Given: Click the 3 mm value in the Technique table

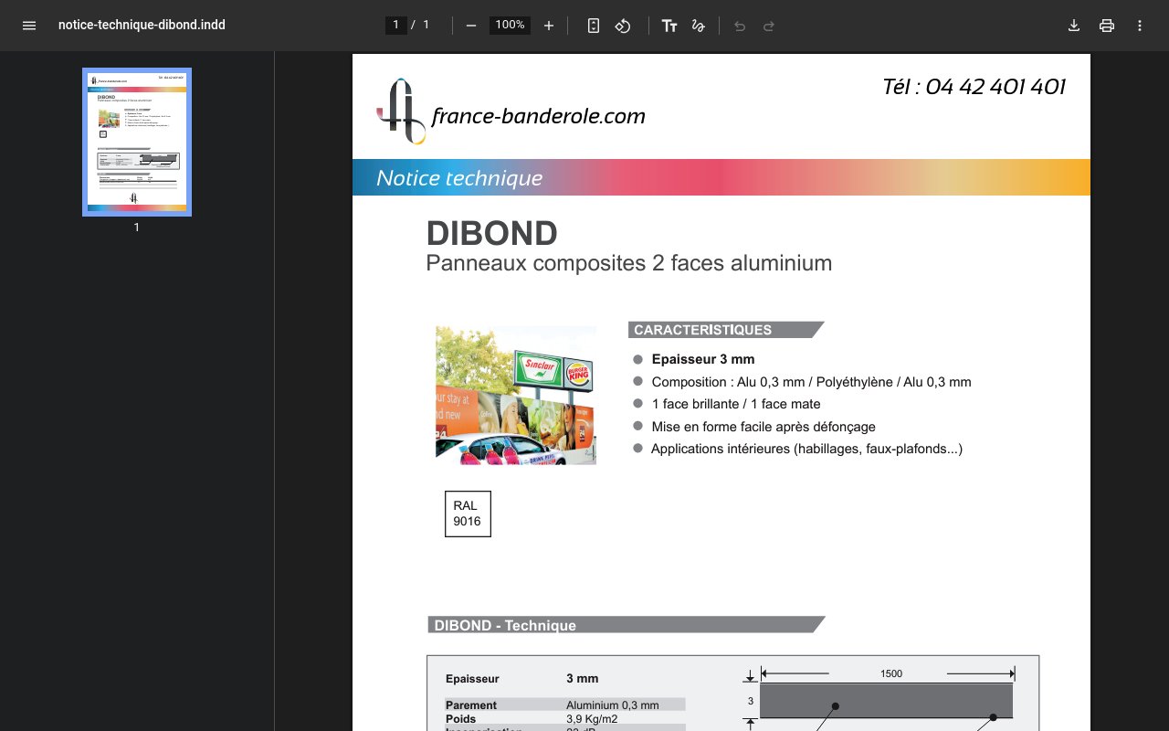Looking at the screenshot, I should [x=583, y=679].
